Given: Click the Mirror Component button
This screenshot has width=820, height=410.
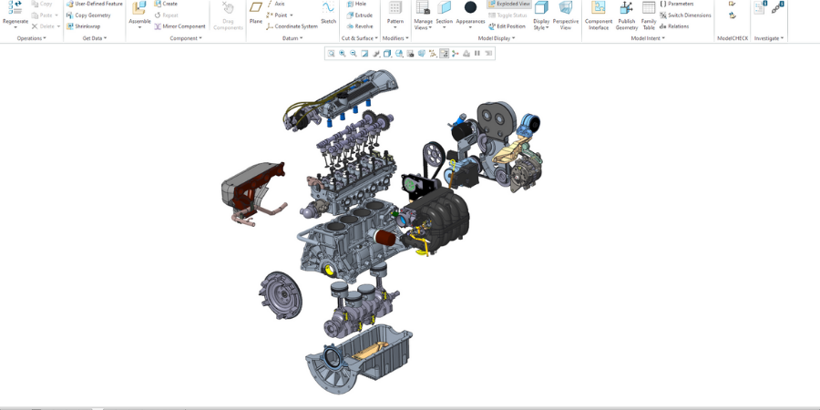Looking at the screenshot, I should [x=179, y=26].
